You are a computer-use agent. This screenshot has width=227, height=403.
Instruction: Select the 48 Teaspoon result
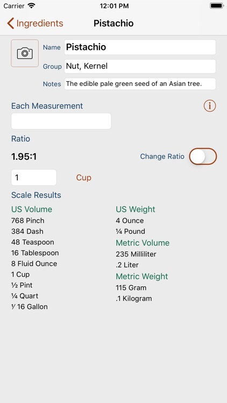click(x=33, y=242)
